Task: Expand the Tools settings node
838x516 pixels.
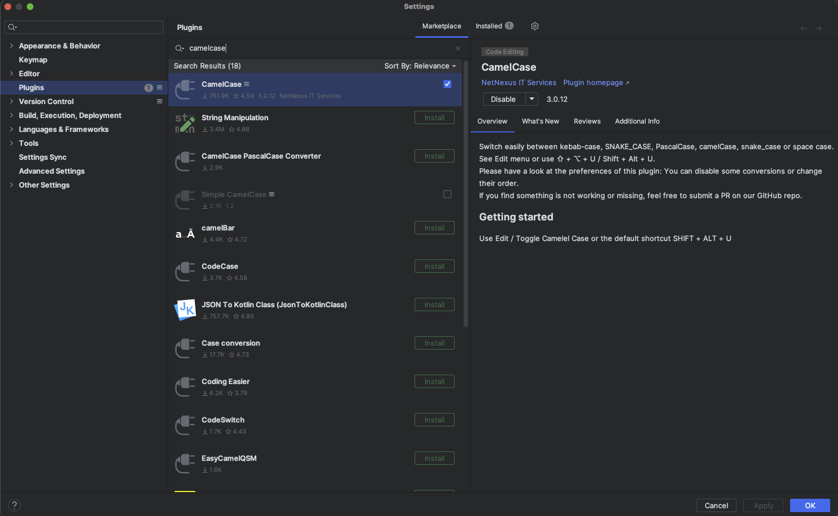Action: tap(11, 143)
